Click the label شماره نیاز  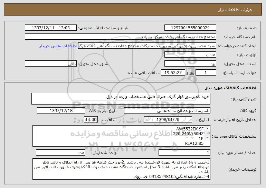(247, 28)
